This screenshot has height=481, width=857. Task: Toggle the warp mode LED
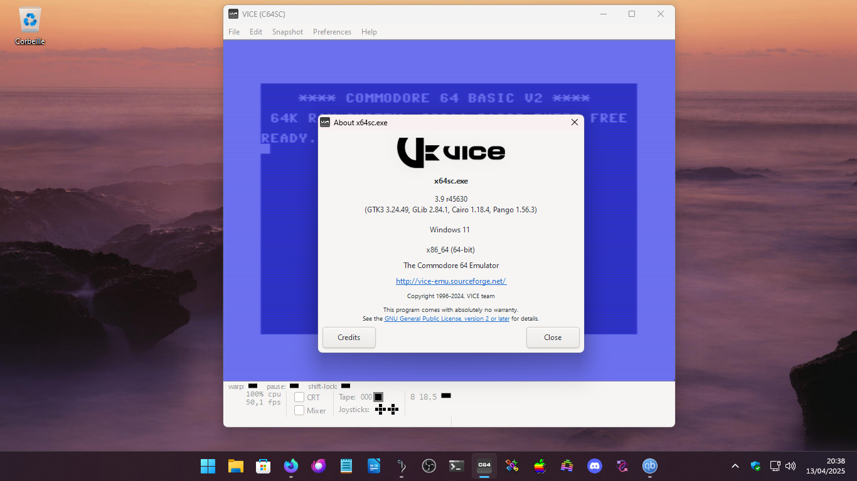253,386
